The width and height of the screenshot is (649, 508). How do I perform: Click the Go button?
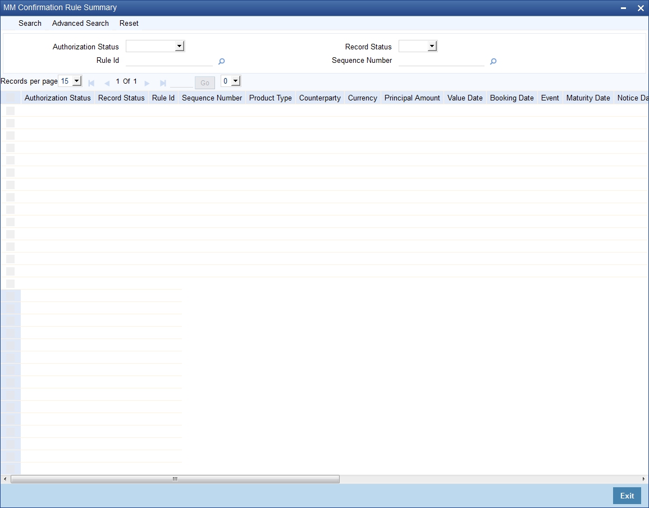coord(205,83)
